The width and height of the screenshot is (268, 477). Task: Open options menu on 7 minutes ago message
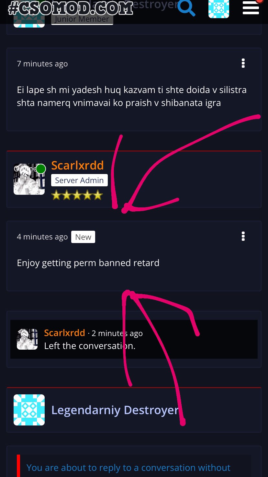pos(243,63)
